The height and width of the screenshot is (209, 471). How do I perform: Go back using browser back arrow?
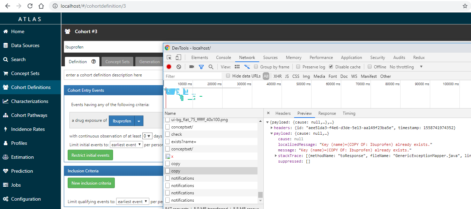8,6
